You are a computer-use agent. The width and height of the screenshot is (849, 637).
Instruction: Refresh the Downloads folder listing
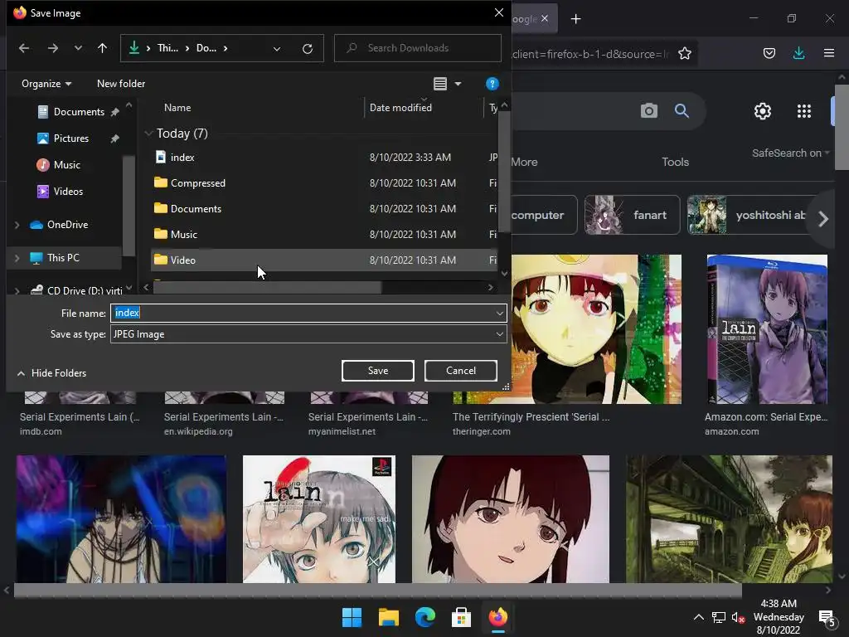307,48
